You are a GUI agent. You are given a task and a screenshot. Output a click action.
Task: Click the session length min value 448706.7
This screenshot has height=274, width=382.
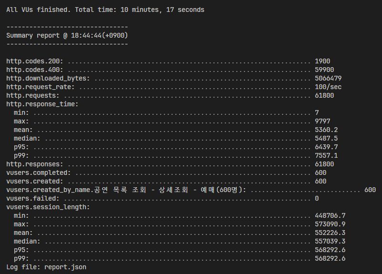click(x=330, y=215)
